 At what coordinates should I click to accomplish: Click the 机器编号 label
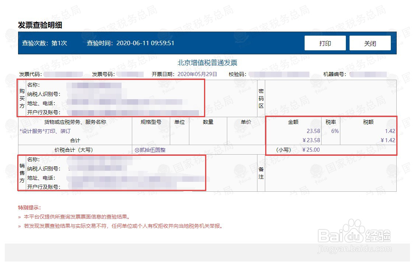(334, 74)
